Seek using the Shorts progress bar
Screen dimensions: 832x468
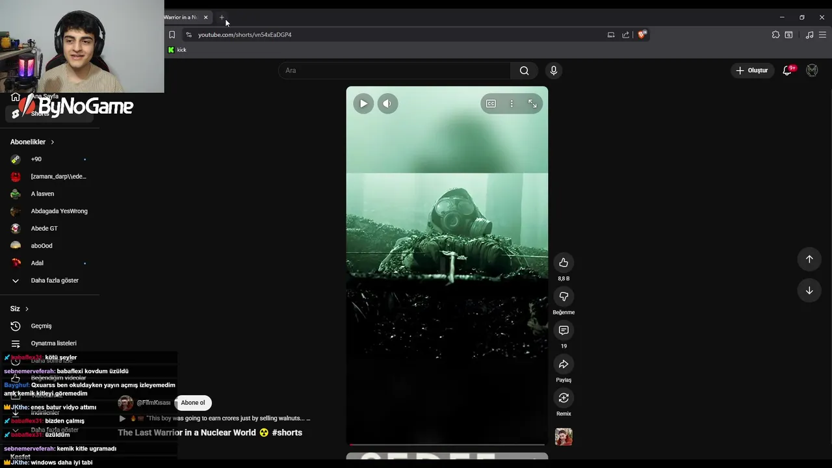[x=447, y=445]
